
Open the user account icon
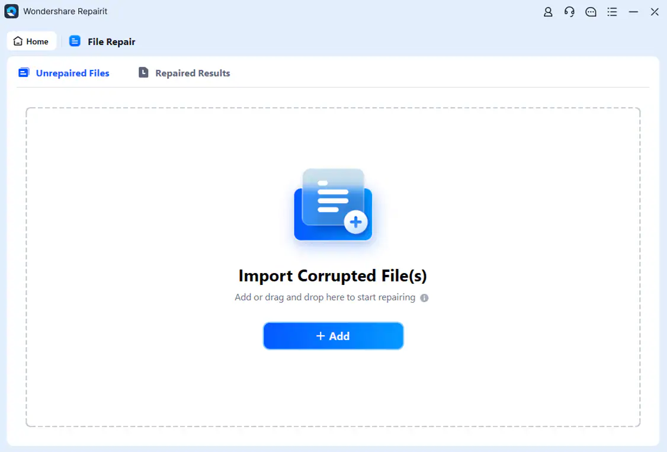pyautogui.click(x=548, y=11)
